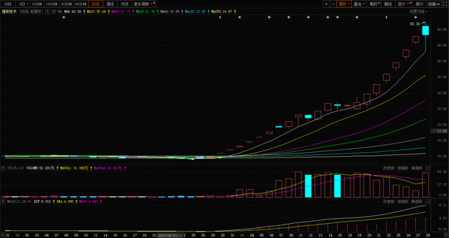Click 加指标 in the VOL panel
This screenshot has height=238, width=449.
tap(403, 168)
